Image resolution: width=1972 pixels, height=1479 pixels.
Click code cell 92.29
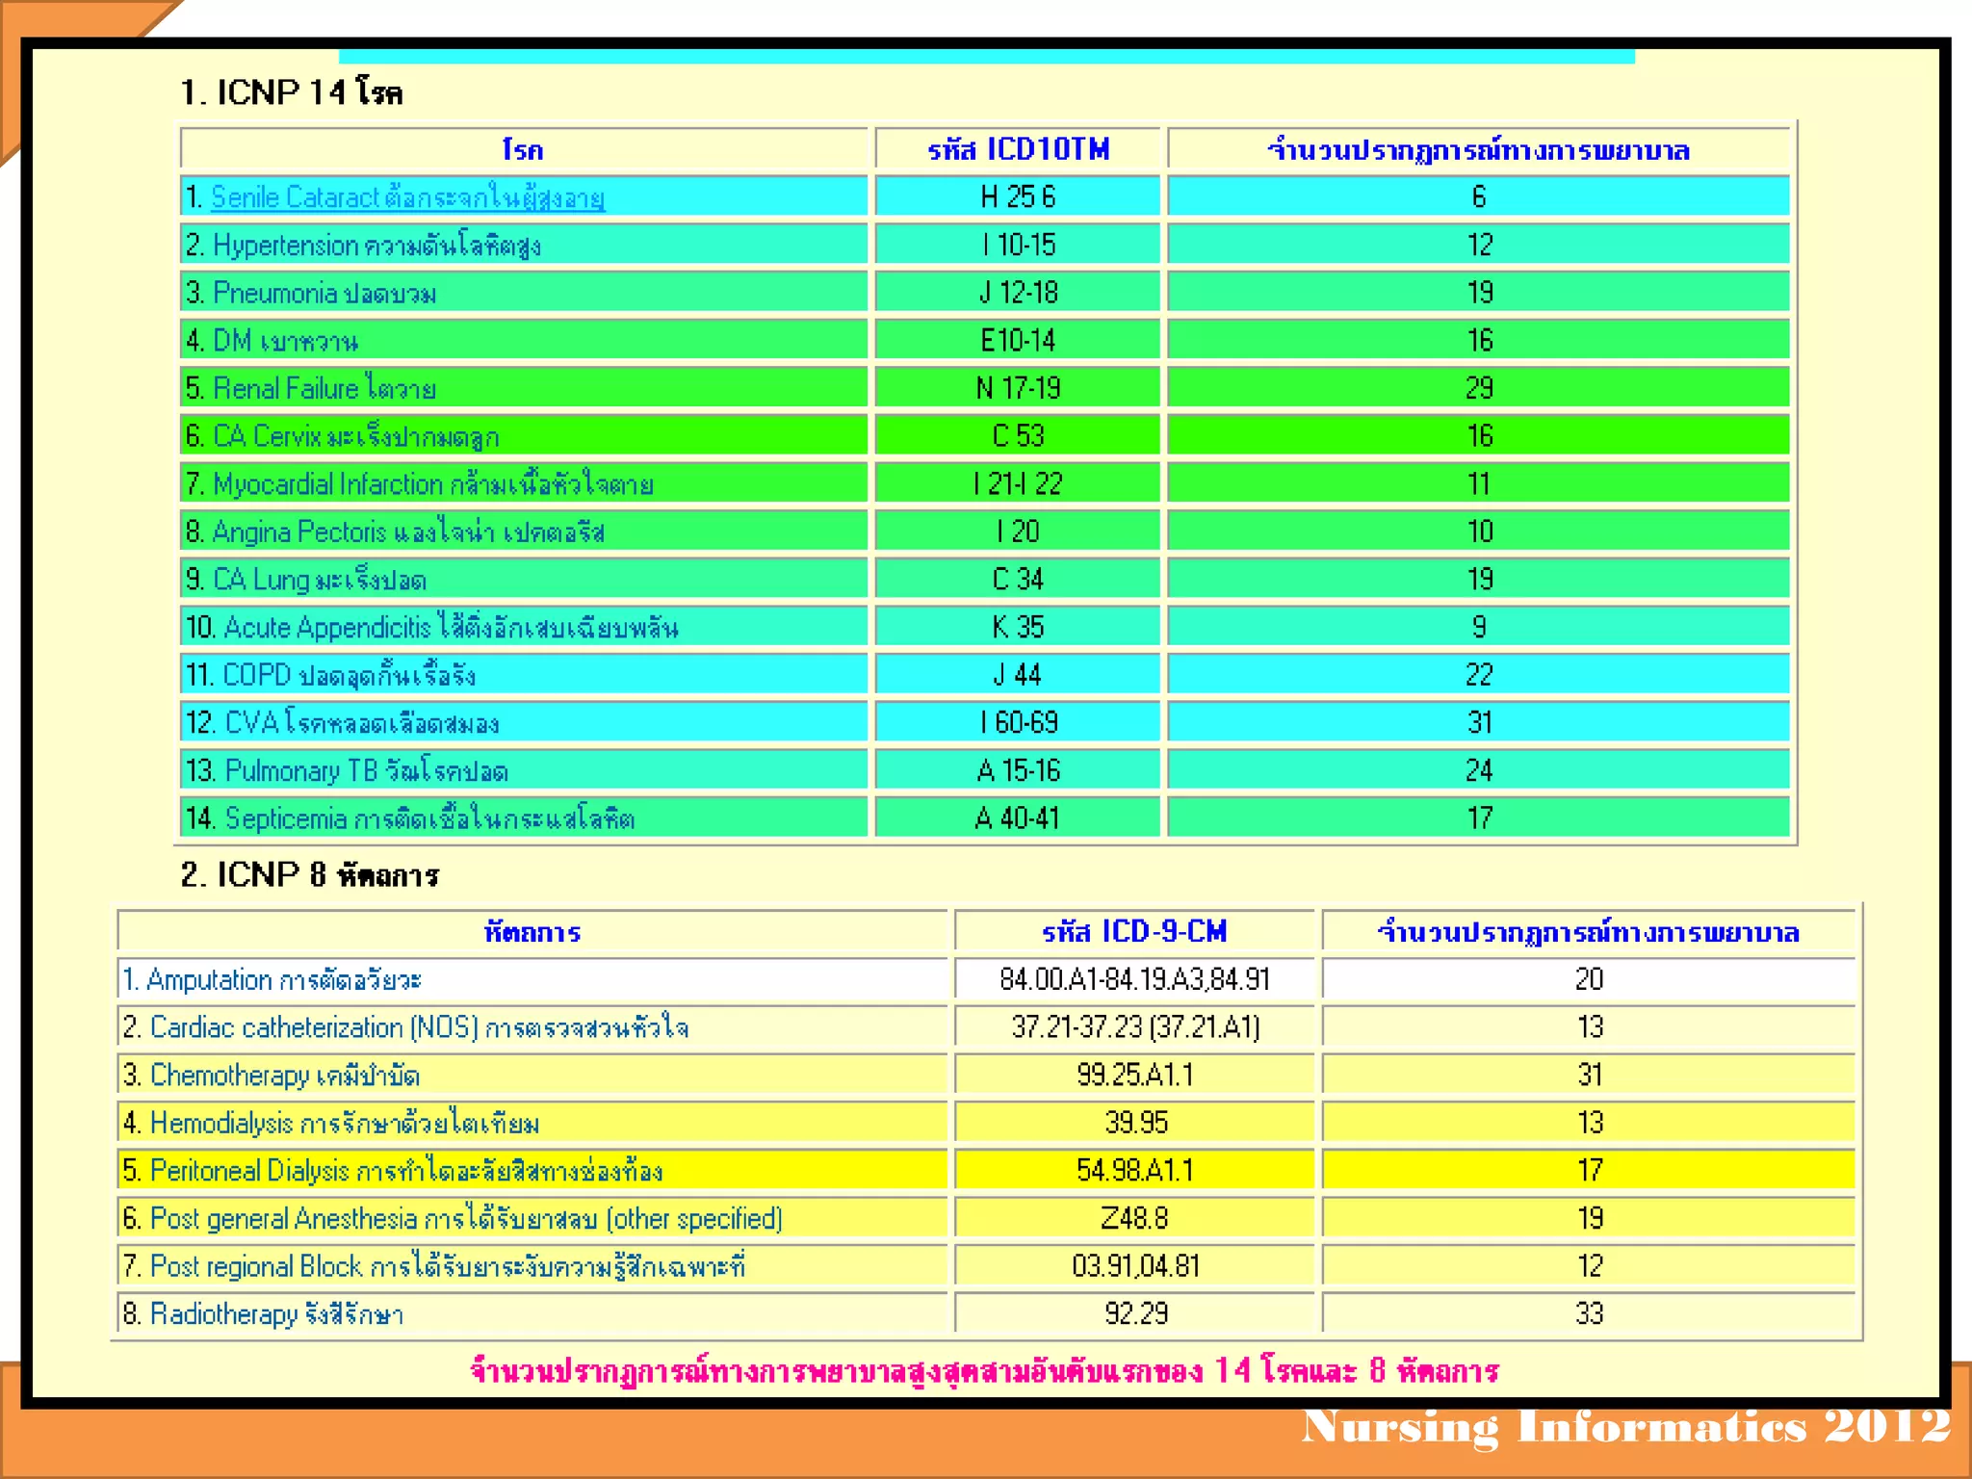[x=1134, y=1313]
